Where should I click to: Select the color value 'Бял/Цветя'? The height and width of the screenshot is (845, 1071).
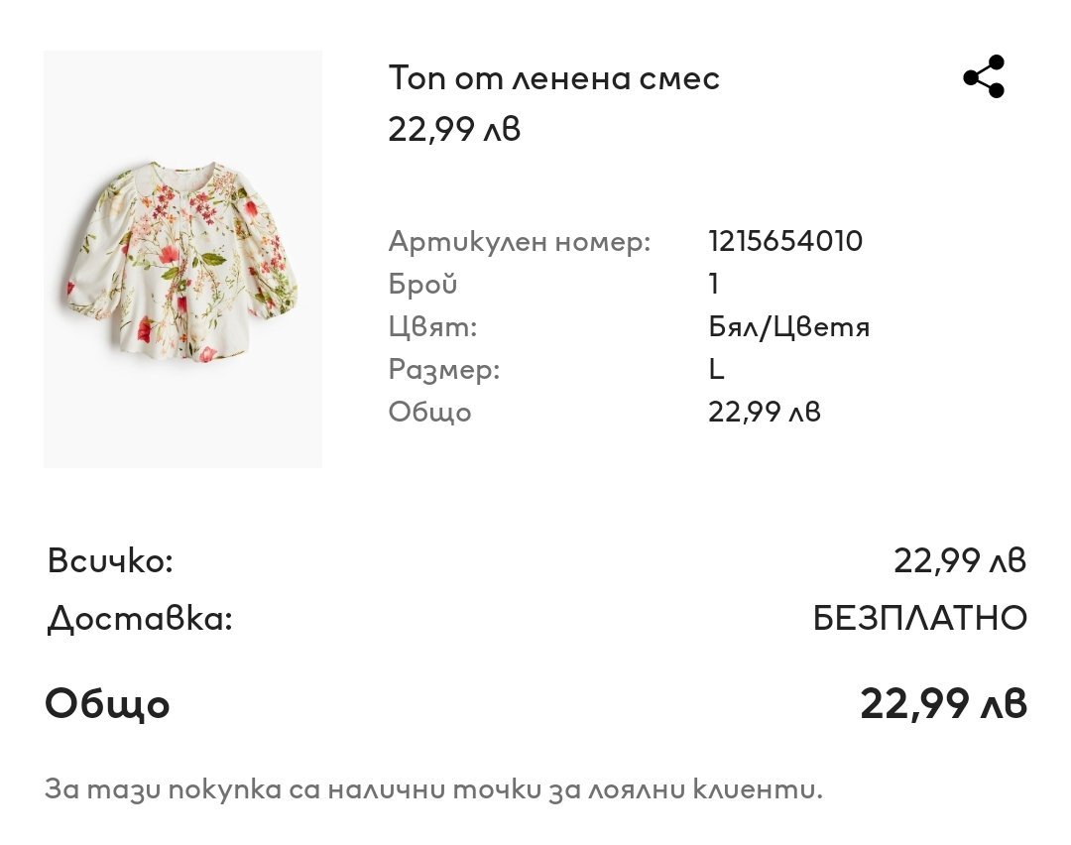coord(788,327)
